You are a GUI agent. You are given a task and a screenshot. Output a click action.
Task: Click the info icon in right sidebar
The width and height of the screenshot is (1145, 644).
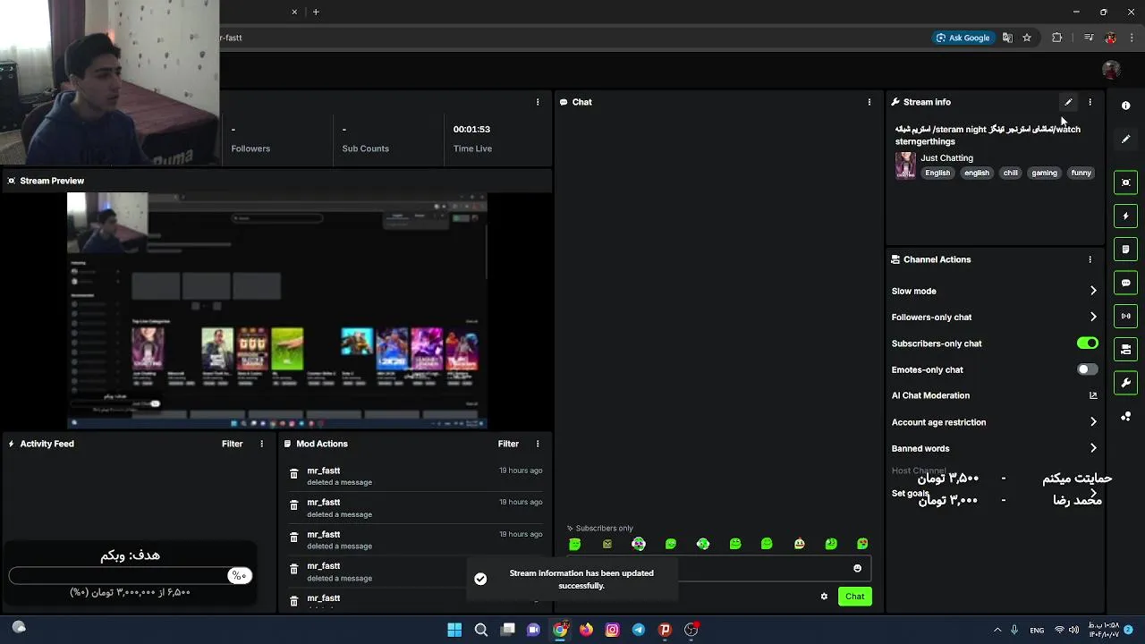(x=1125, y=106)
